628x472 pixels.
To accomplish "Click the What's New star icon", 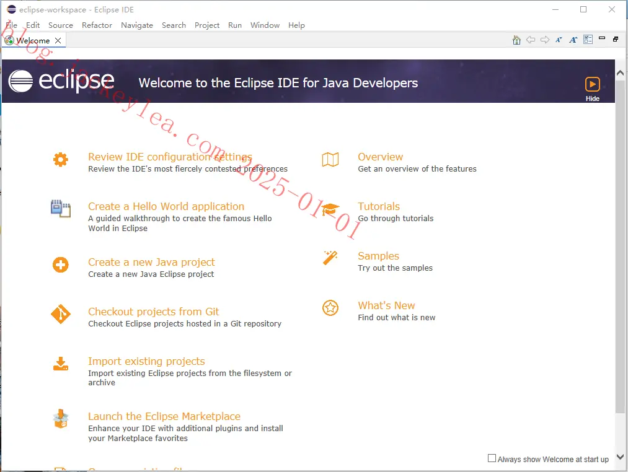I will (x=330, y=308).
